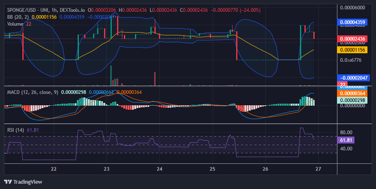Click date label 27 on time axis
The image size is (376, 189).
click(318, 169)
